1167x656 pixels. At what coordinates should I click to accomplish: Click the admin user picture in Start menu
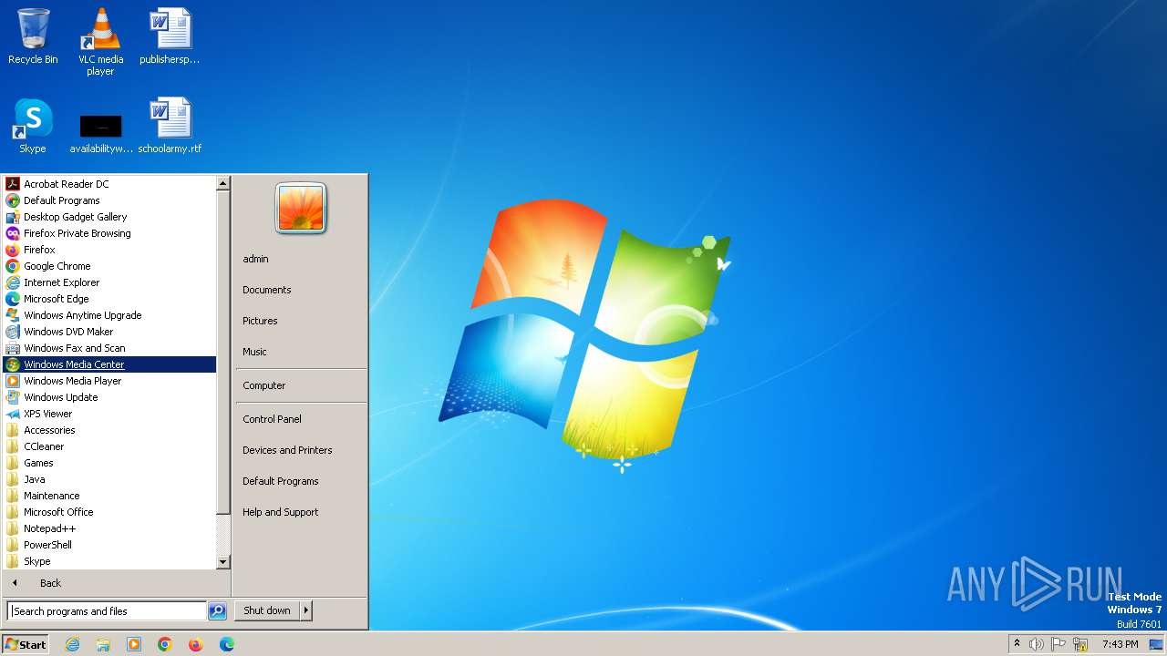(x=301, y=209)
